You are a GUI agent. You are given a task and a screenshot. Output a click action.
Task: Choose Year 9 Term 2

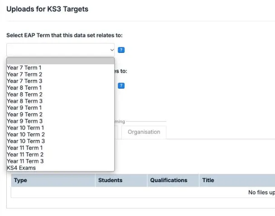click(61, 114)
